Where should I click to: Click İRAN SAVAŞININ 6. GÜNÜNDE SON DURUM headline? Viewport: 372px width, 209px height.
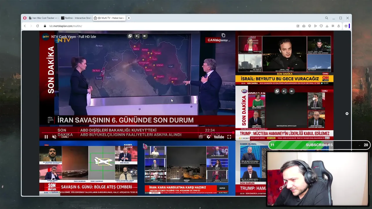[125, 120]
